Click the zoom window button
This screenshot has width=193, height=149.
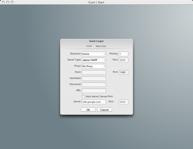click(x=12, y=2)
